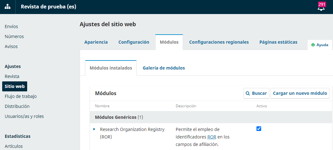The width and height of the screenshot is (333, 150).
Task: Open the site hierarchy icon in header
Action: (7, 7)
